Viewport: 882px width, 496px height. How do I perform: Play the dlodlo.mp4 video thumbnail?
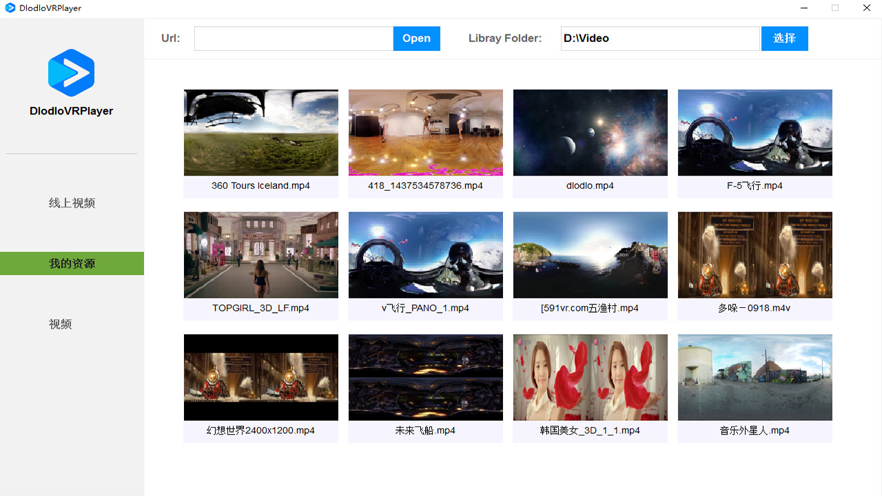[x=590, y=132]
